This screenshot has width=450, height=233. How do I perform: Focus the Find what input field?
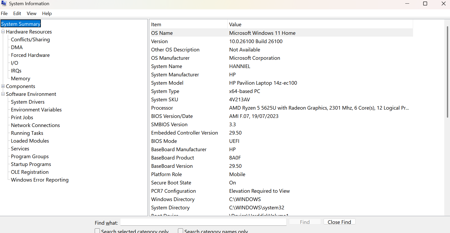[x=203, y=222]
